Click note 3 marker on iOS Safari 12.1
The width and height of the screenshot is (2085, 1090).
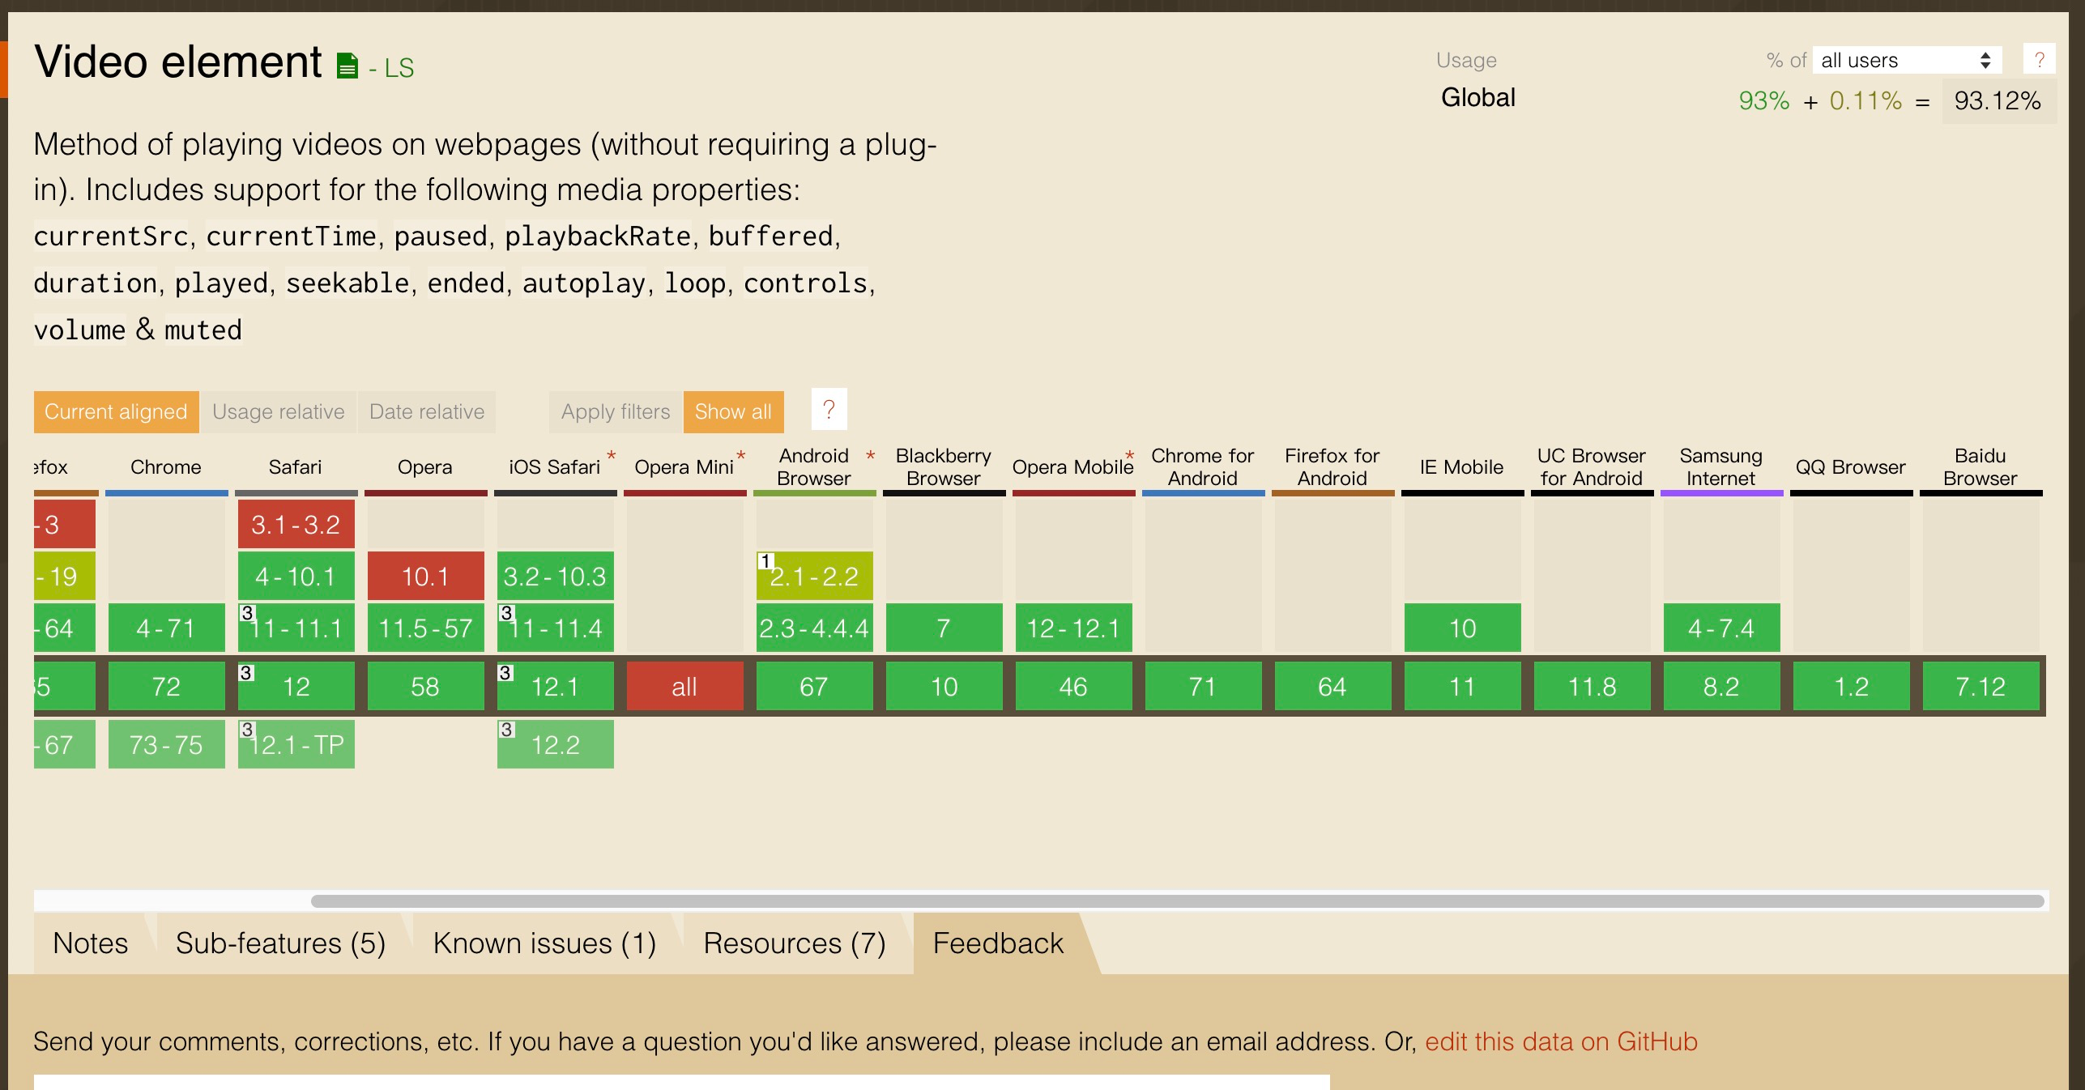505,672
